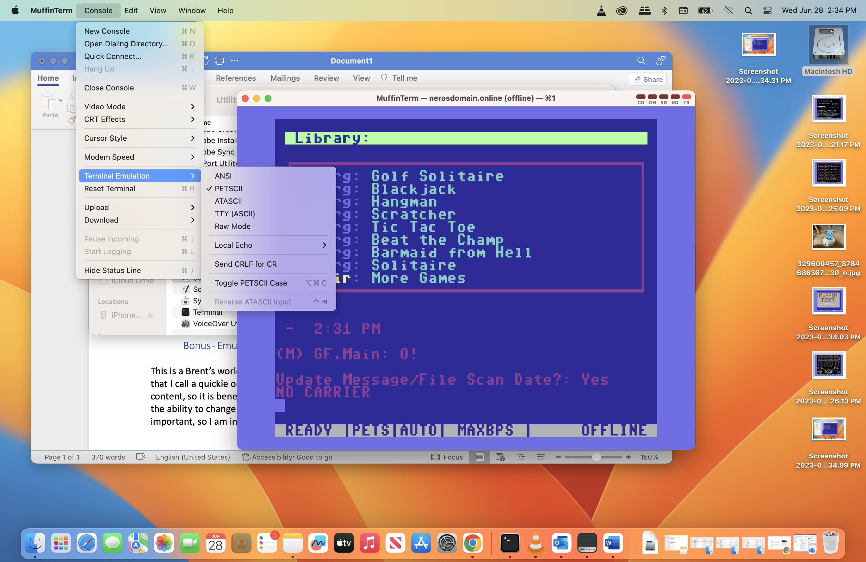This screenshot has height=562, width=866.
Task: Click the eject icon beside iPhone
Action: click(x=150, y=315)
